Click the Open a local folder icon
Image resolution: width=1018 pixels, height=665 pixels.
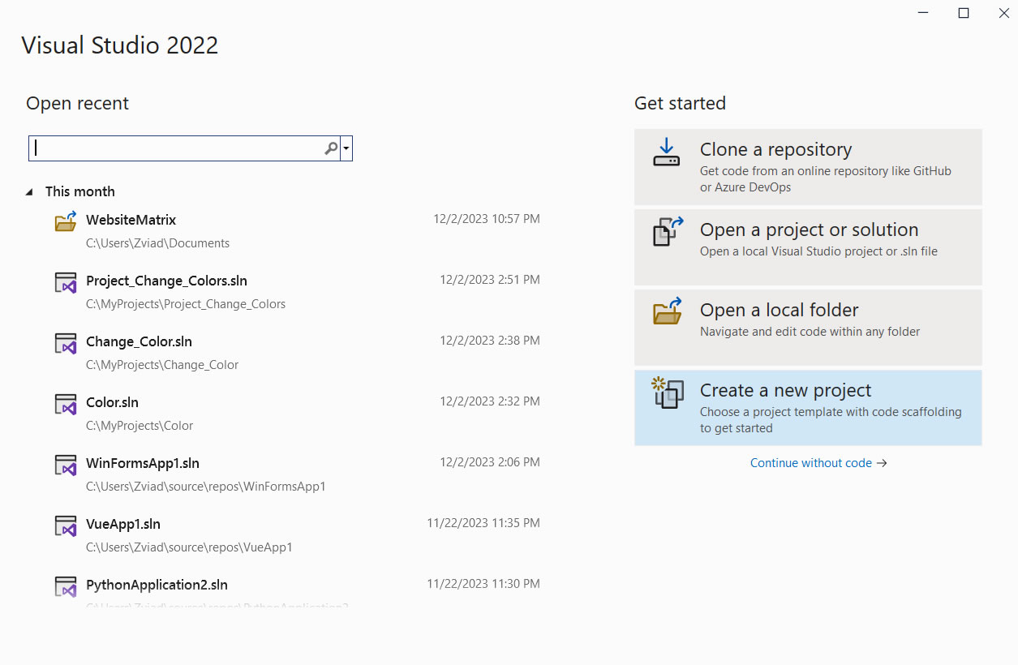(668, 312)
